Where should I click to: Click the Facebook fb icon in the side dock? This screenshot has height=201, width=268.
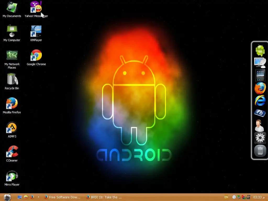(260, 113)
